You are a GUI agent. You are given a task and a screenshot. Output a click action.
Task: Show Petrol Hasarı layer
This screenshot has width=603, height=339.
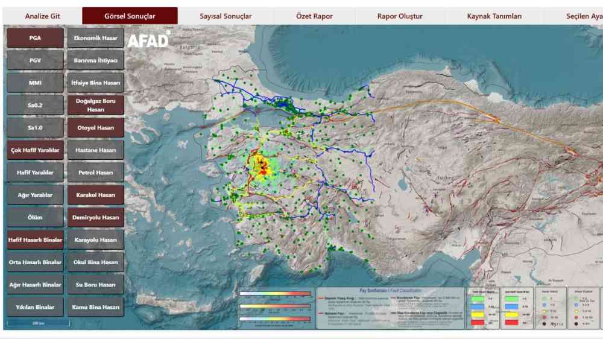96,173
